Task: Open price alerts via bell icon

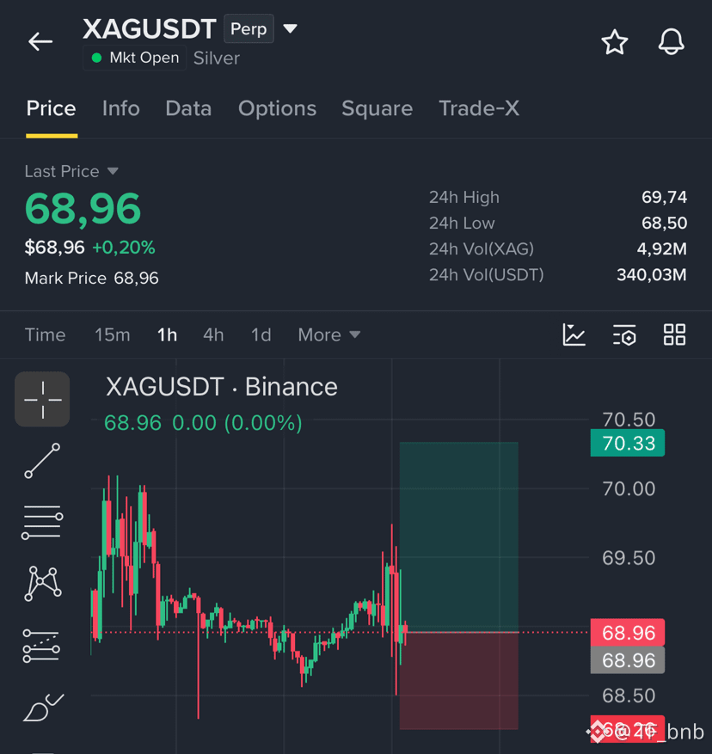Action: tap(671, 42)
